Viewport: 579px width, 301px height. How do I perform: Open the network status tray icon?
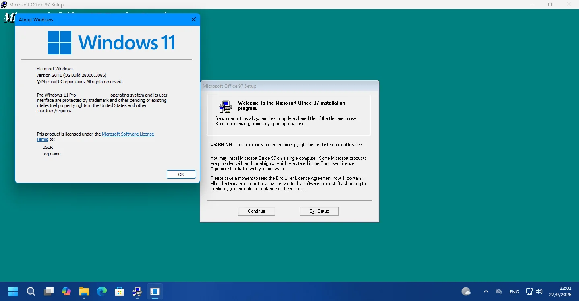pos(529,291)
